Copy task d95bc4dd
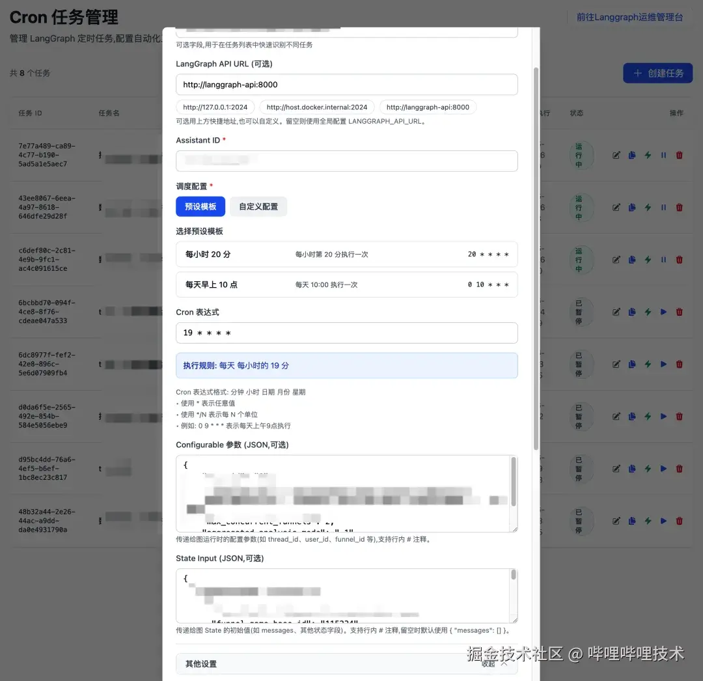 pos(632,469)
